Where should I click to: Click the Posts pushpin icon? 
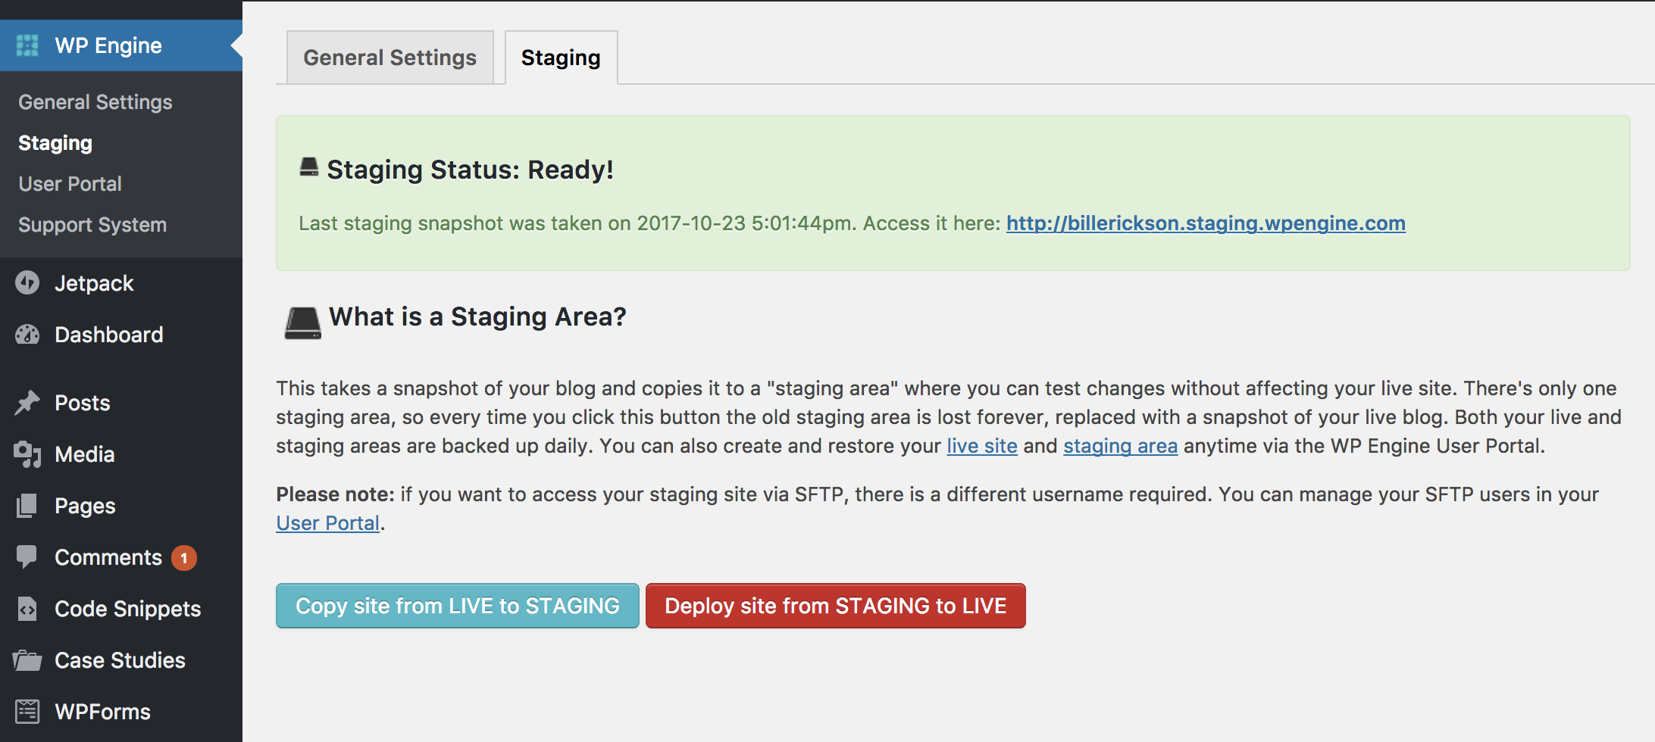(27, 403)
